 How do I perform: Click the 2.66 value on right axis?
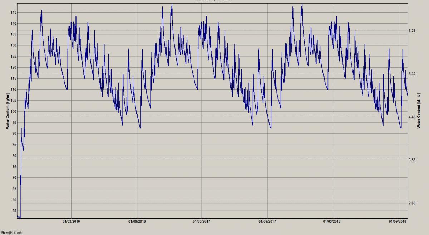point(412,203)
